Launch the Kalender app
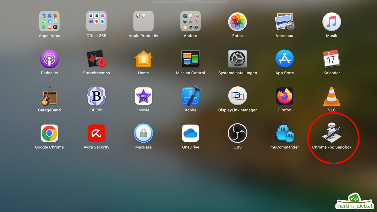 coord(332,59)
